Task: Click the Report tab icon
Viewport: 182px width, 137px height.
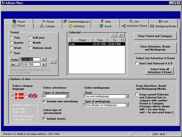Action: pyautogui.click(x=14, y=21)
